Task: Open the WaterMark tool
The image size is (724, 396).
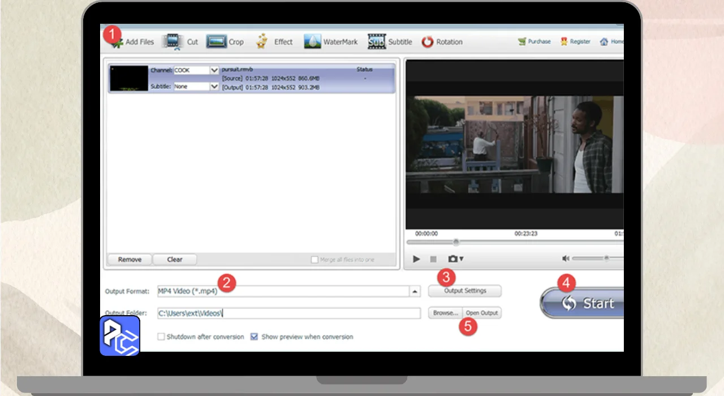Action: click(x=331, y=42)
